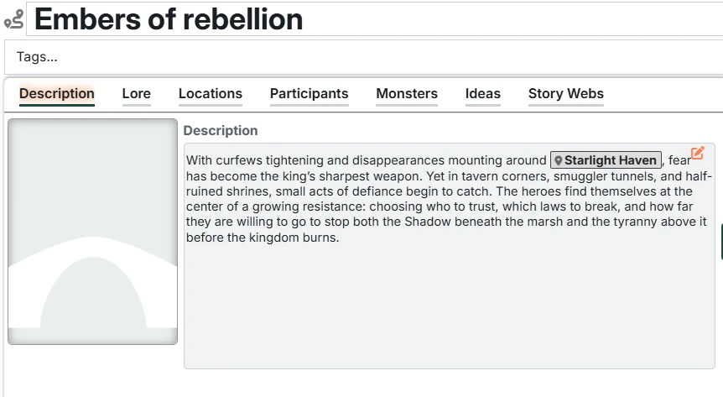Image resolution: width=723 pixels, height=397 pixels.
Task: Switch to the Lore tab
Action: 136,94
